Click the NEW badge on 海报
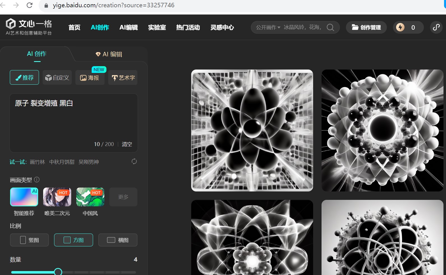446x275 pixels. pyautogui.click(x=99, y=70)
